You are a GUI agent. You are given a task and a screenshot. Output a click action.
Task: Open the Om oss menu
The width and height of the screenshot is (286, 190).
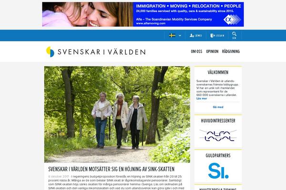[x=196, y=52]
